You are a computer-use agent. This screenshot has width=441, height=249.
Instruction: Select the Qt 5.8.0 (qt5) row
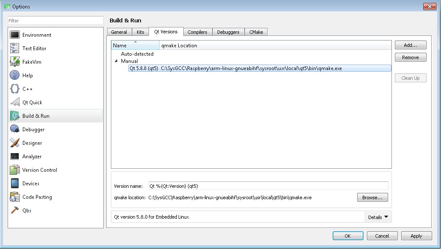[259, 68]
